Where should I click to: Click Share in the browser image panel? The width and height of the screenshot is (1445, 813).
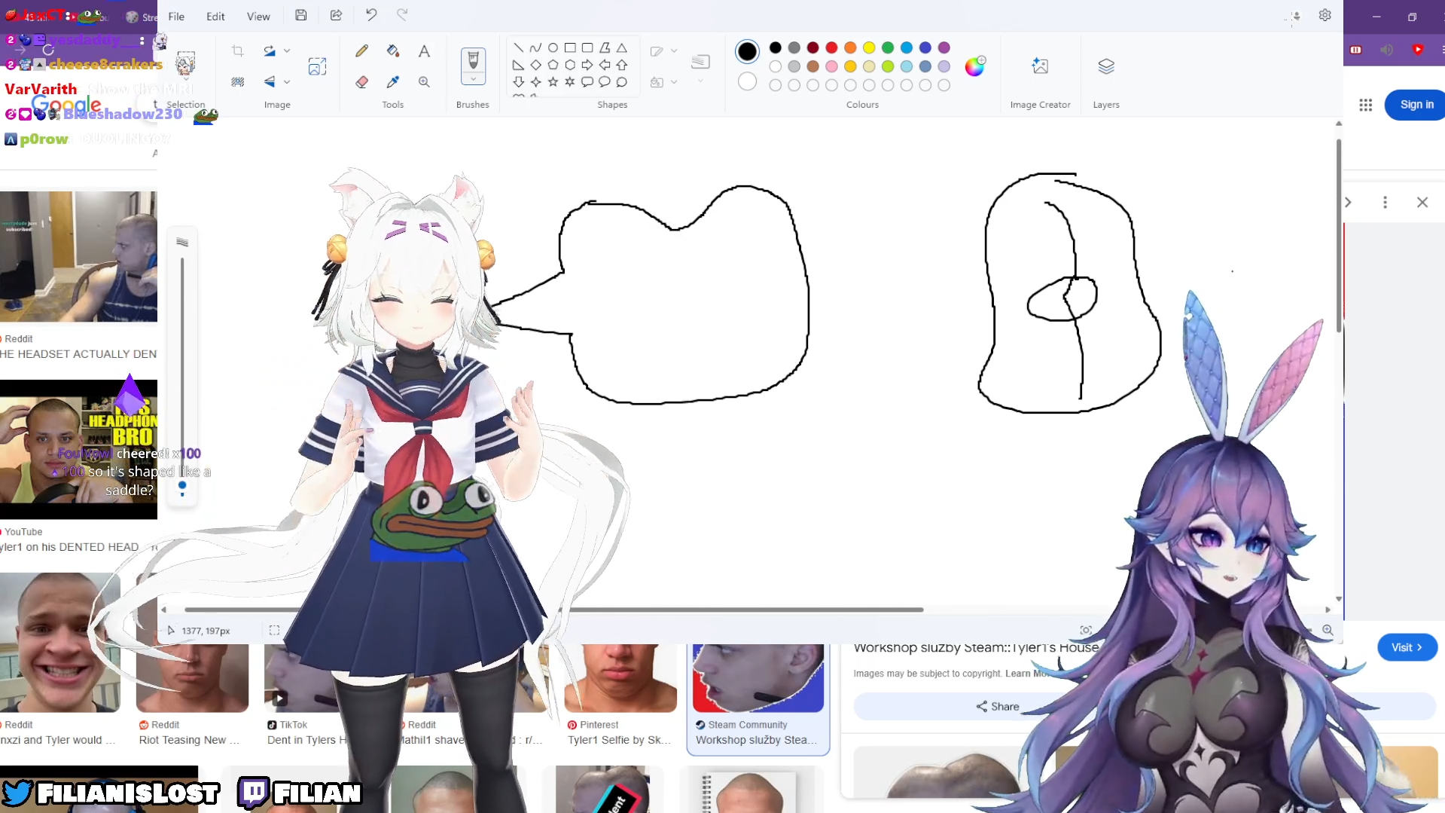[x=998, y=706]
